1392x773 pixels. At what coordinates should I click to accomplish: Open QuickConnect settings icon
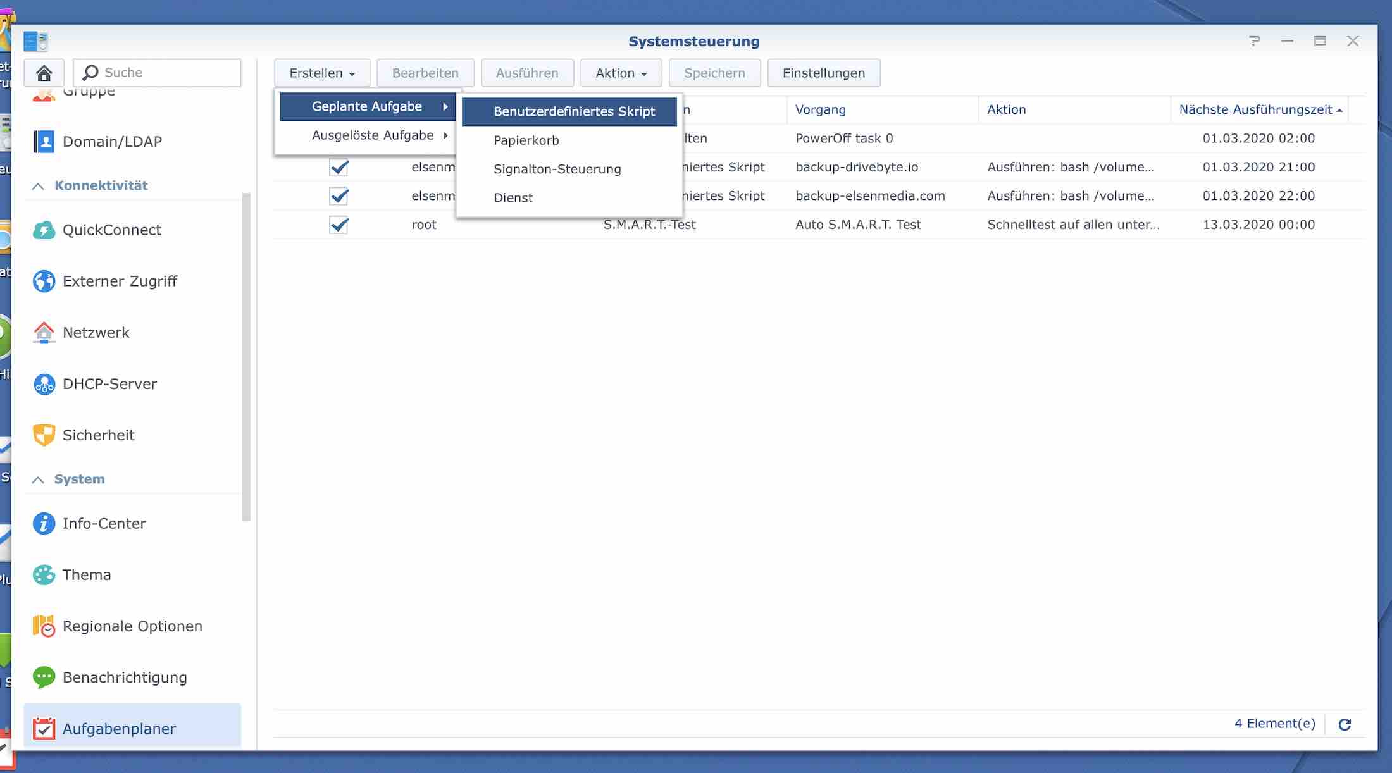click(44, 230)
